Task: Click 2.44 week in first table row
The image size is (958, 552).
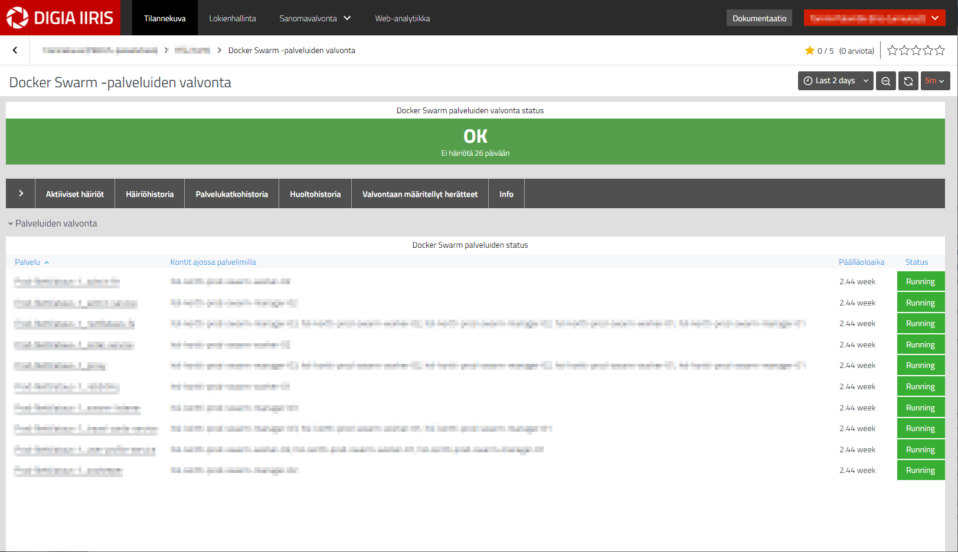Action: (x=858, y=281)
